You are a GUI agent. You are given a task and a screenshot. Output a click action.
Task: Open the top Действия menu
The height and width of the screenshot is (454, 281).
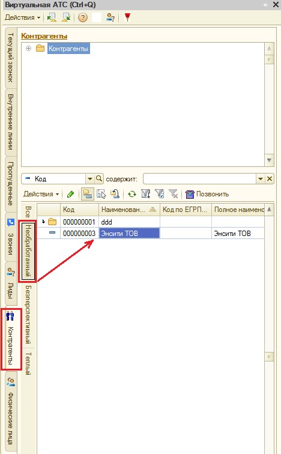(23, 17)
